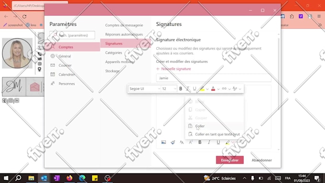The width and height of the screenshot is (325, 183).
Task: Click browser extensions puzzle icon
Action: 292,16
